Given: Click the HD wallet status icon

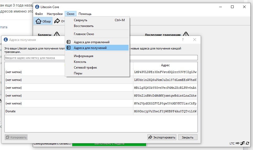Looking at the screenshot, I should coord(237,143).
